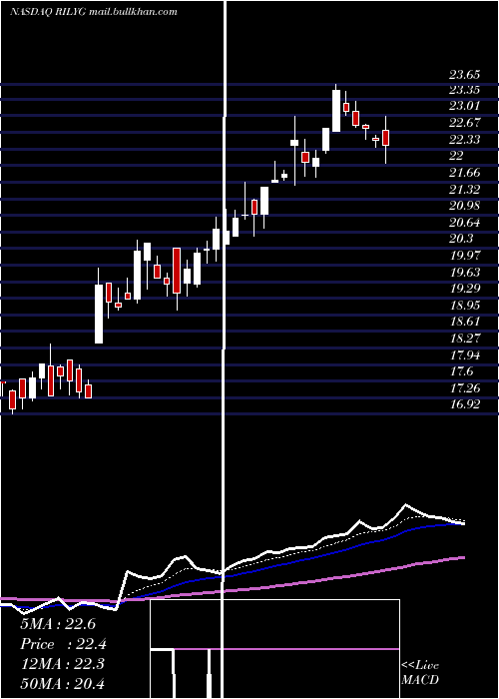Click the 20.3 price label
This screenshot has width=499, height=699.
[461, 239]
